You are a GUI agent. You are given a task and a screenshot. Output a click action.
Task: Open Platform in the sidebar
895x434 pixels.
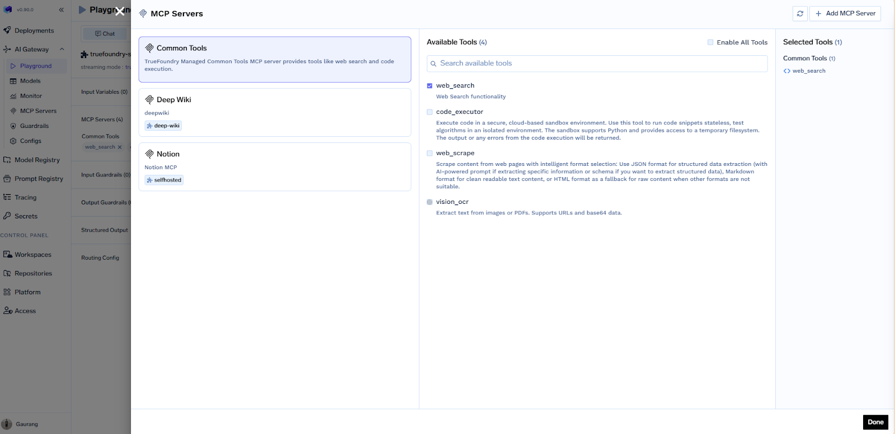[x=27, y=292]
